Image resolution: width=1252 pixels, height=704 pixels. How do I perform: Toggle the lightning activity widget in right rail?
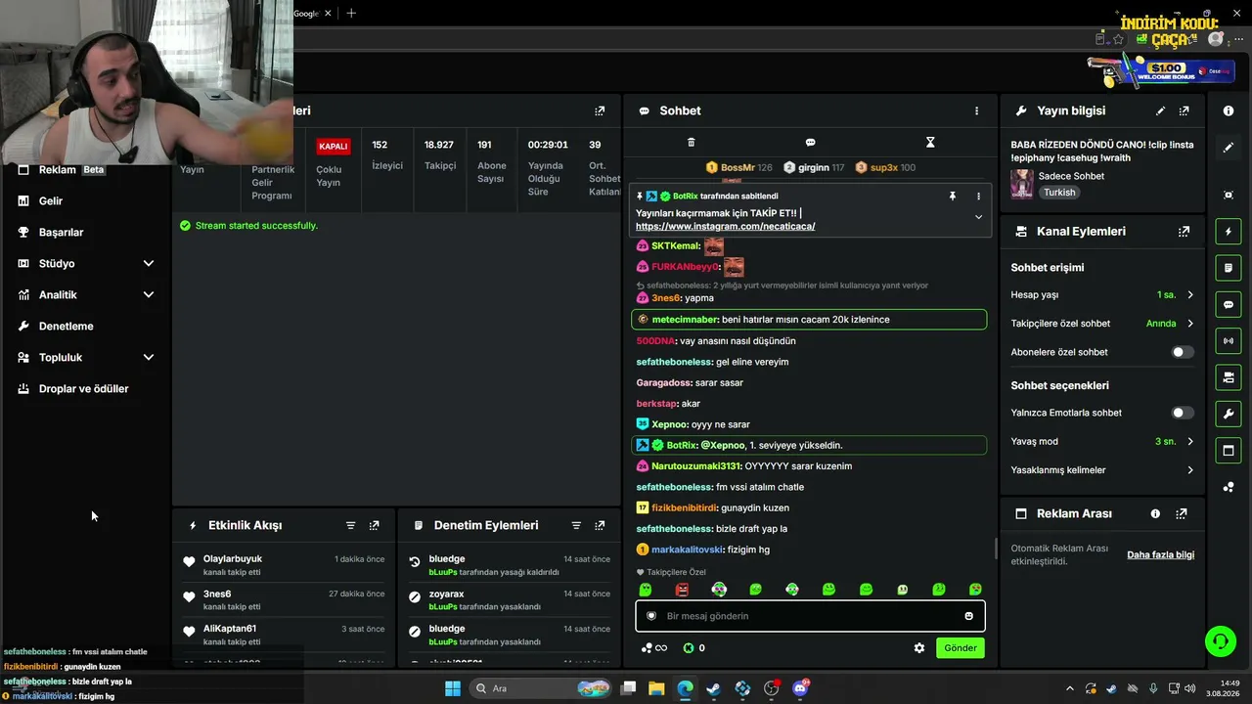coord(1229,232)
